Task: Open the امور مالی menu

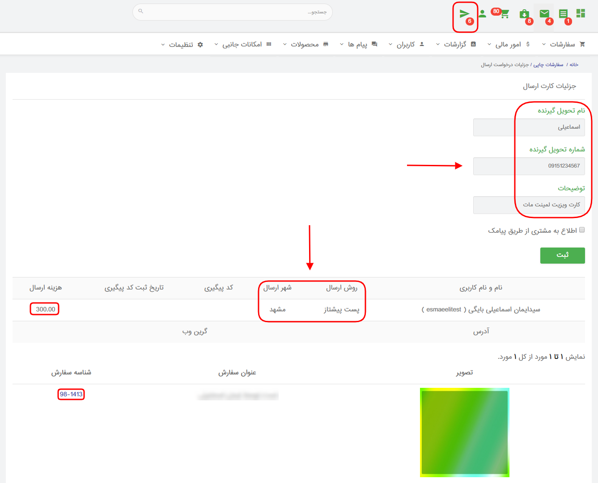Action: coord(509,44)
